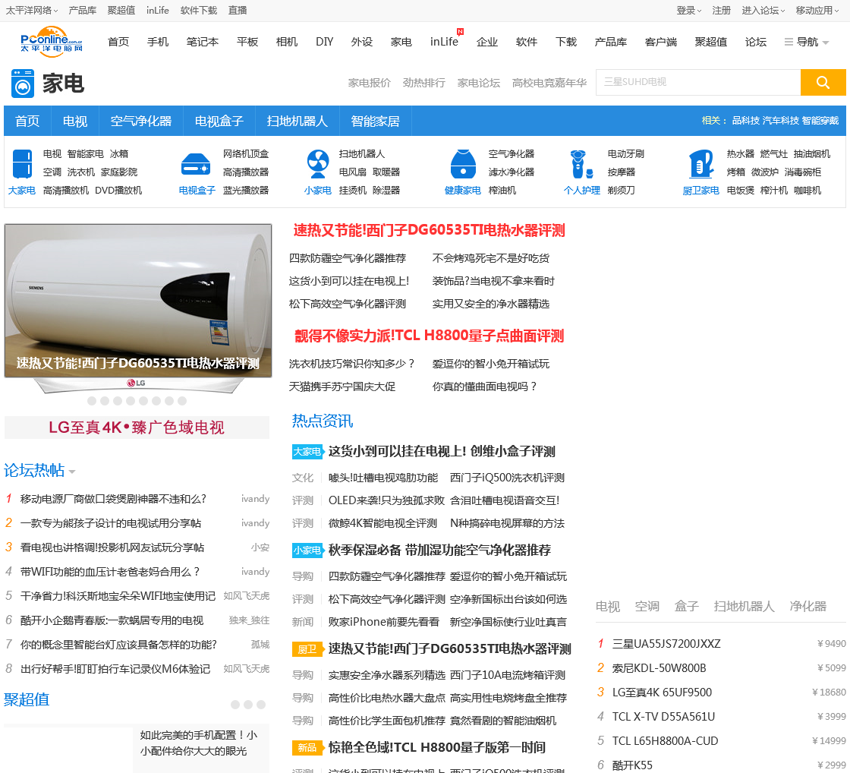Switch ranking to 盒子 tab
Screen dimensions: 850x773
pyautogui.click(x=686, y=607)
